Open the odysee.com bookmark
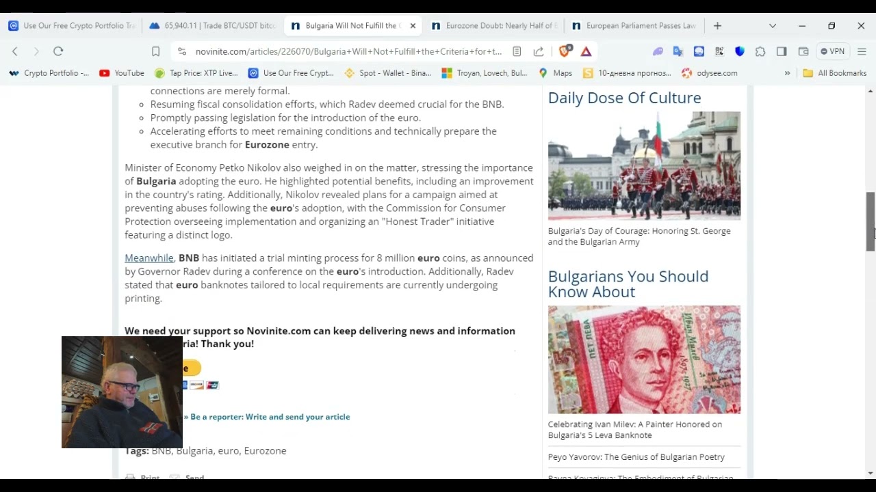Viewport: 876px width, 492px height. pos(710,73)
